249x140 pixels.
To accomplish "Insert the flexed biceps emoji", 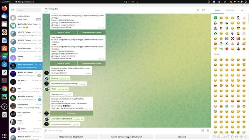I will (x=215, y=23).
